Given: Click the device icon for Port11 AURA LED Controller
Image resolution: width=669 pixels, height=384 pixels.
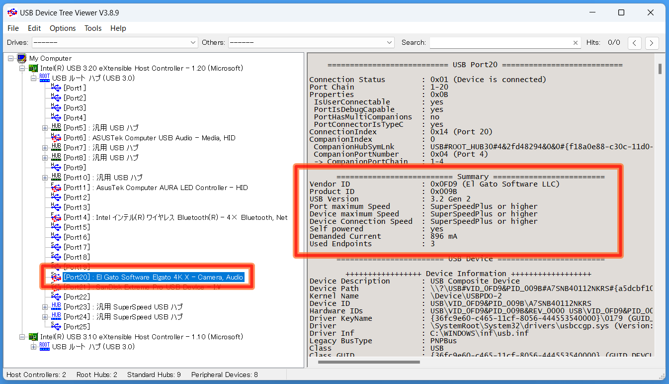Looking at the screenshot, I should click(x=56, y=188).
